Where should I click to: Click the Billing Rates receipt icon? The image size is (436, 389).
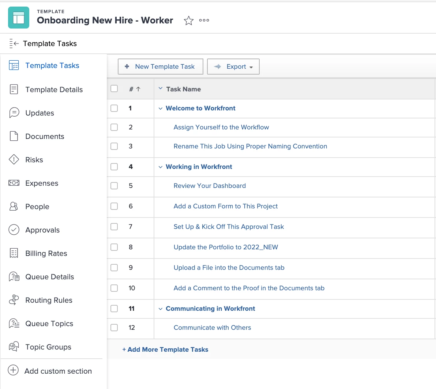point(14,253)
